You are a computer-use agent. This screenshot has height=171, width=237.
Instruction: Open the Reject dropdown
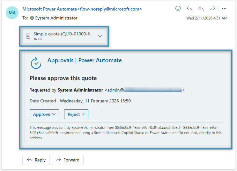coord(76,114)
